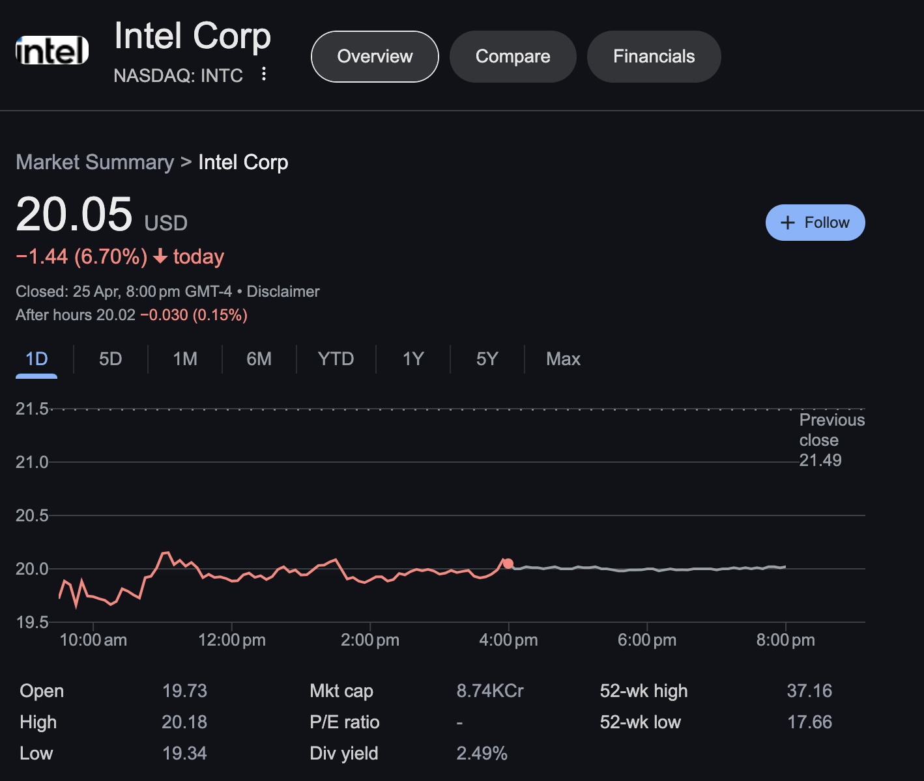924x781 pixels.
Task: Click the P/E ratio label
Action: (x=345, y=722)
